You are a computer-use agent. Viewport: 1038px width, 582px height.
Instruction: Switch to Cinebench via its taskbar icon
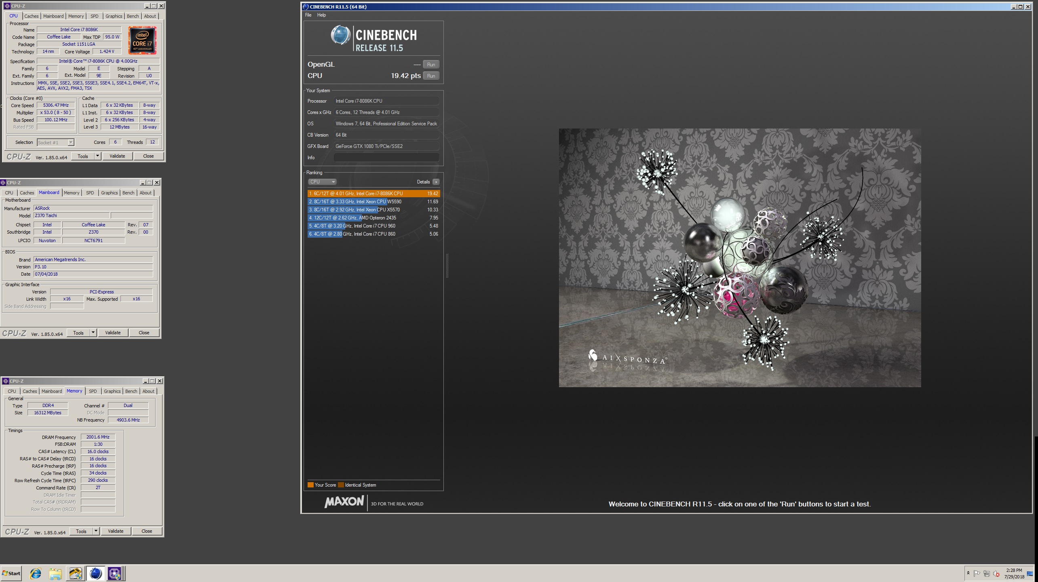96,574
